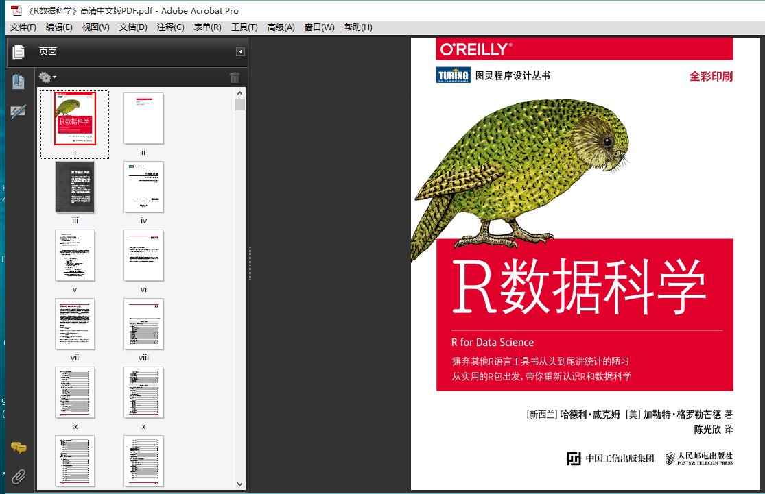The height and width of the screenshot is (494, 765).
Task: Select page thumbnail v
Action: tap(75, 256)
